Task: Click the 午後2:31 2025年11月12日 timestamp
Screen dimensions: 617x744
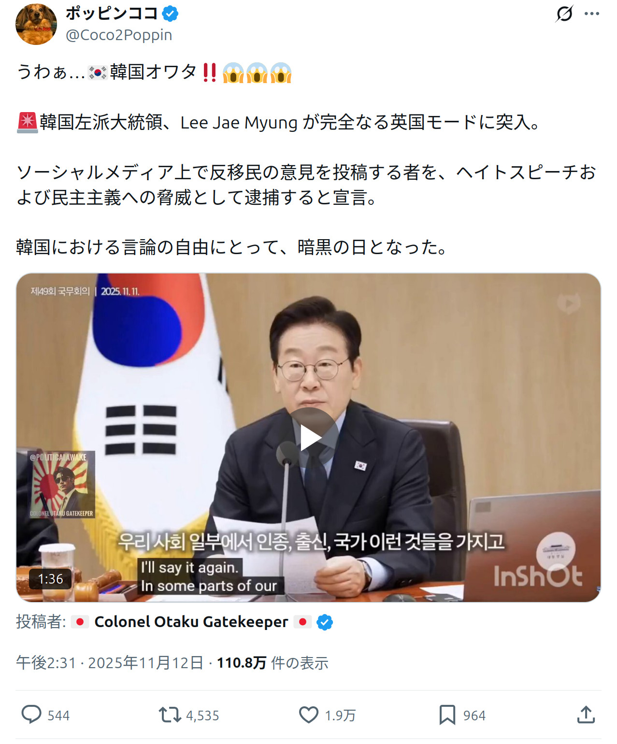Action: point(110,663)
